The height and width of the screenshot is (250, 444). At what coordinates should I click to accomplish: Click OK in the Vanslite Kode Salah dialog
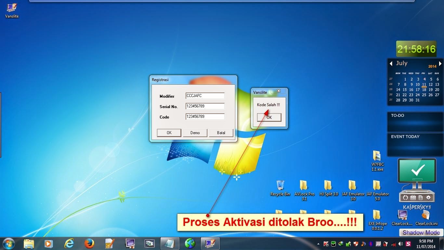pos(269,118)
